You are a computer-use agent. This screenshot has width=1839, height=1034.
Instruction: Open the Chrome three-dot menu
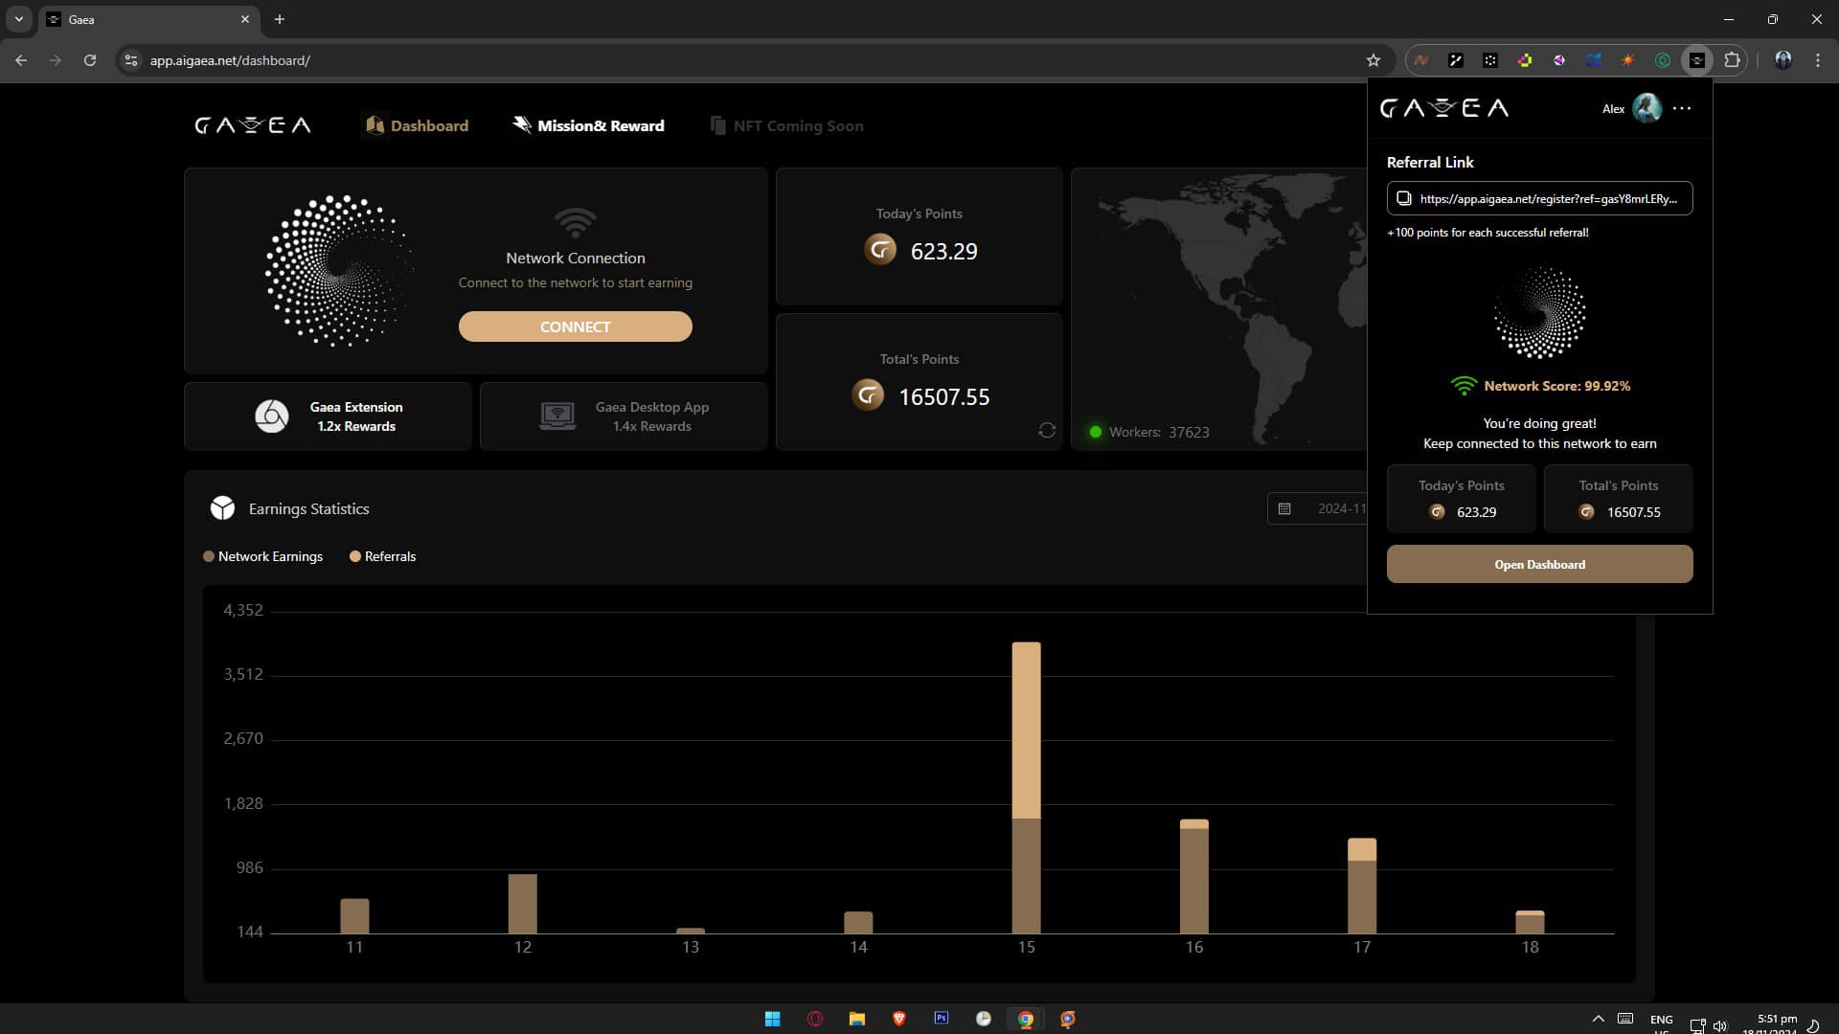point(1817,60)
